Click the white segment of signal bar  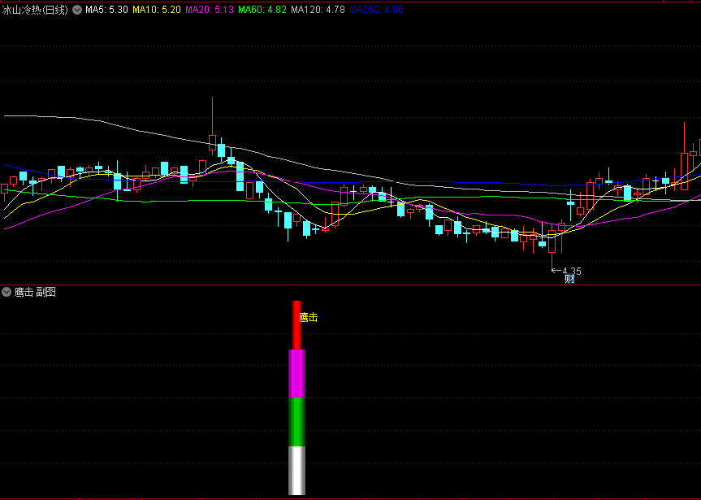[296, 471]
